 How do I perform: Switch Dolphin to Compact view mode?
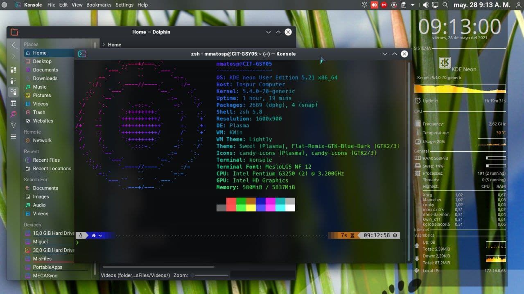pyautogui.click(x=14, y=81)
